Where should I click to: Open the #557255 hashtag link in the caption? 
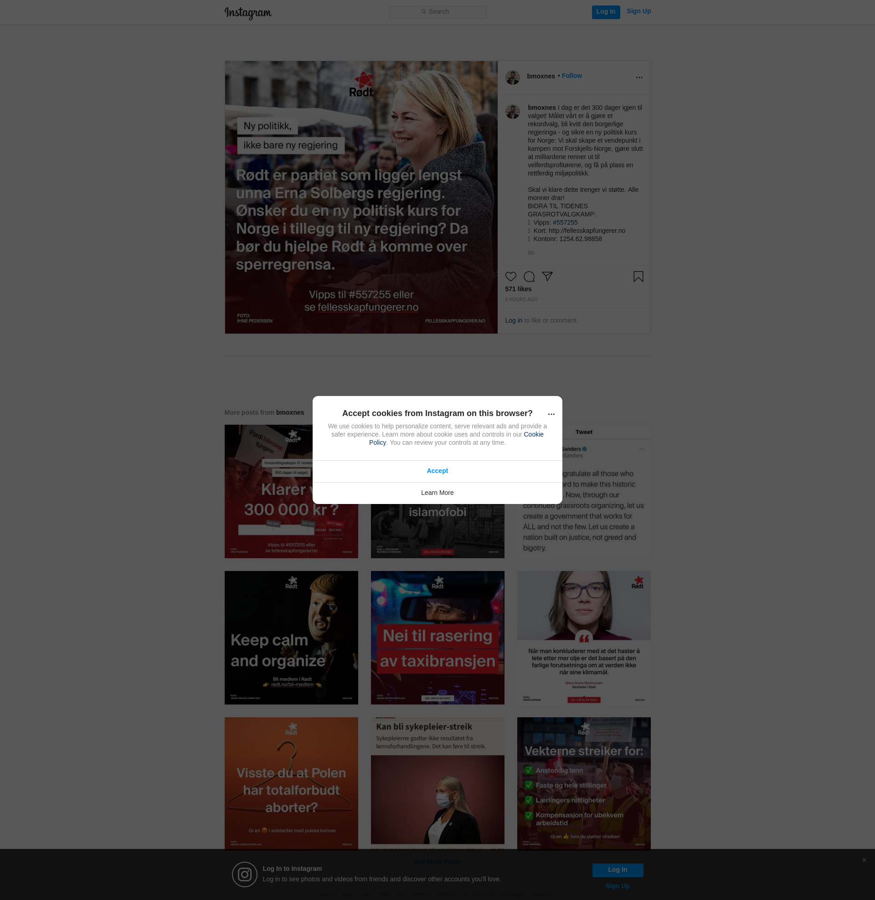(x=565, y=222)
